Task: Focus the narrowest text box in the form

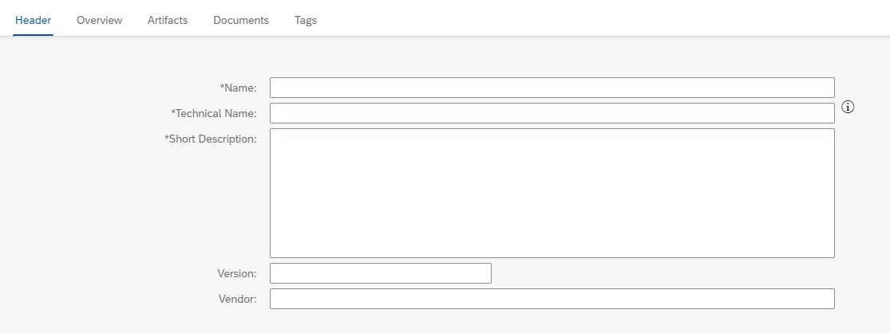Action: click(380, 273)
